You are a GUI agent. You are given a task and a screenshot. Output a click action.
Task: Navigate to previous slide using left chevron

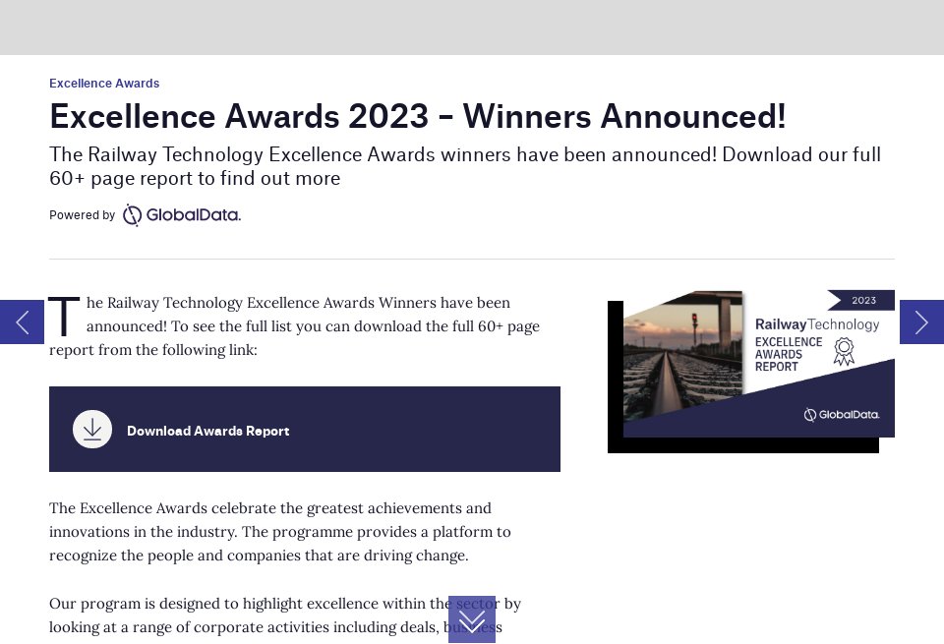(x=21, y=322)
